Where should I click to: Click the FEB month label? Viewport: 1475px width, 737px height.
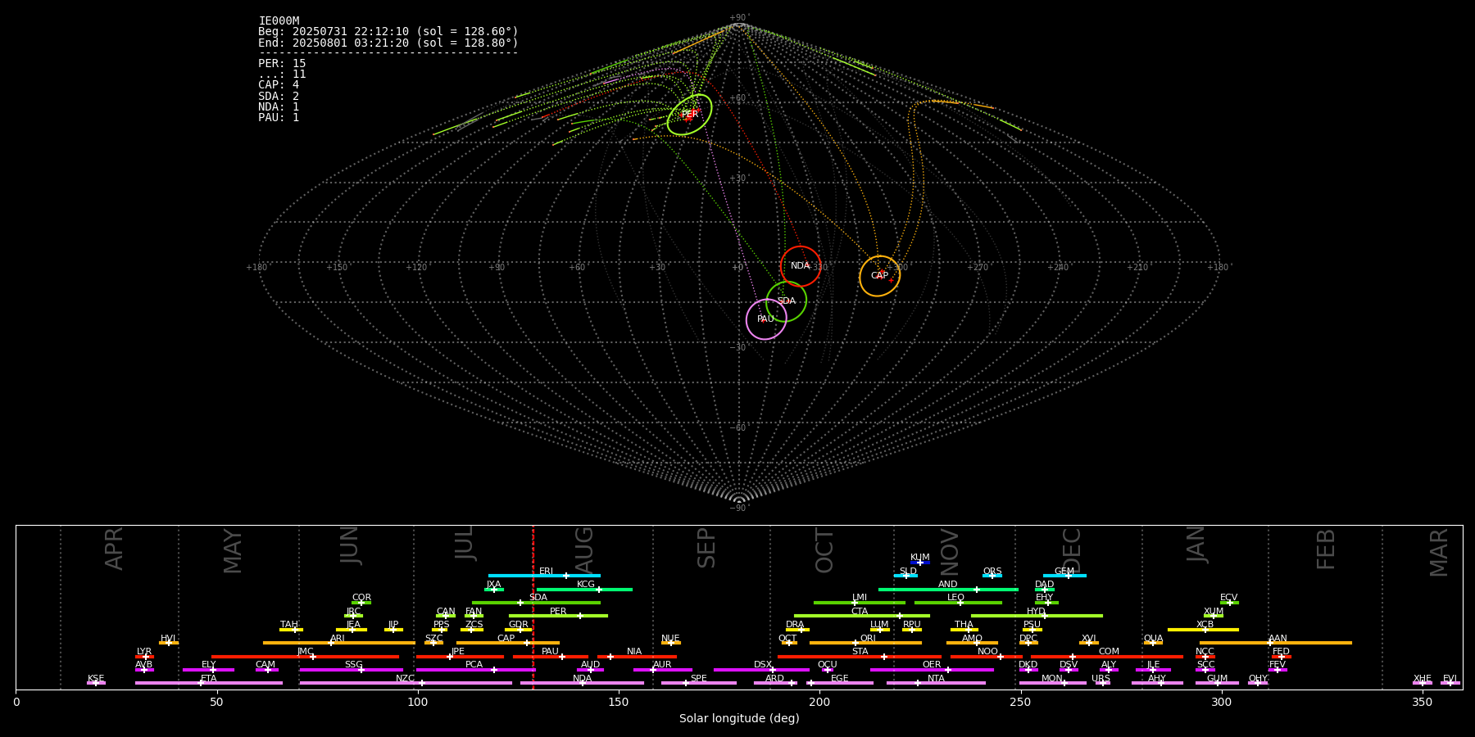tap(1326, 549)
